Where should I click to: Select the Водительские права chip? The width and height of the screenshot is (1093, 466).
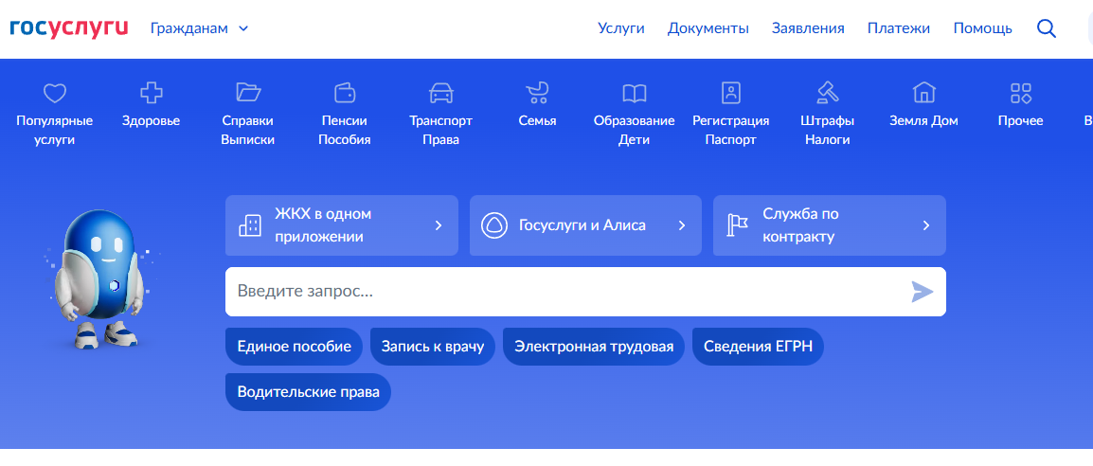[308, 392]
